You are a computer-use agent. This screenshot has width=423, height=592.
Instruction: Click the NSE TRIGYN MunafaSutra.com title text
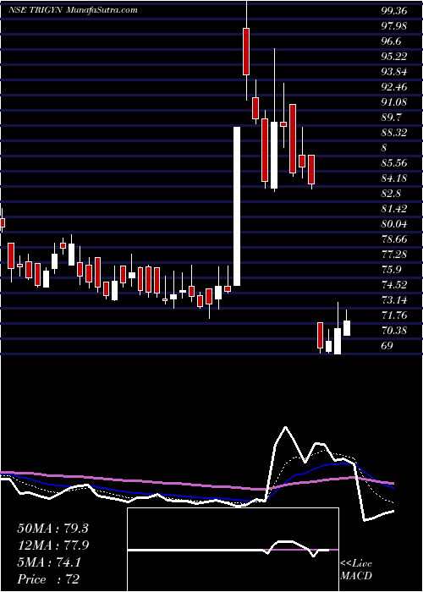tap(73, 10)
